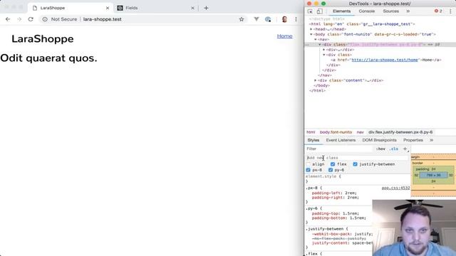Select div.flex.justify-between breadcrumb item

click(x=400, y=132)
